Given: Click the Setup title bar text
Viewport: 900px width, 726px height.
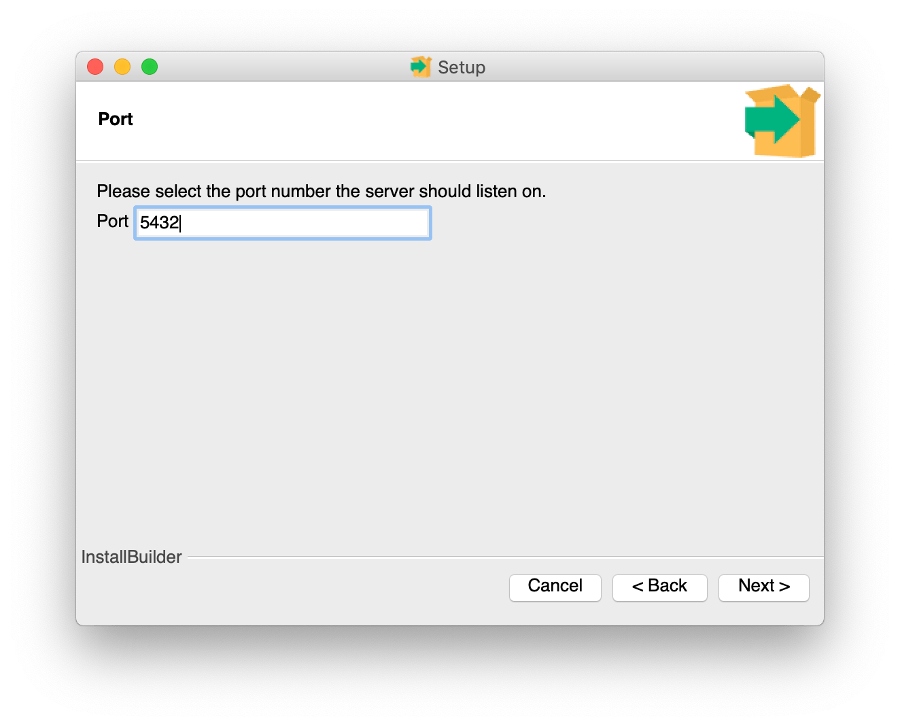Looking at the screenshot, I should (x=461, y=67).
